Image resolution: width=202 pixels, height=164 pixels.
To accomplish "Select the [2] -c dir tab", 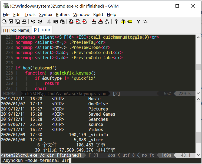I will pos(42,30).
